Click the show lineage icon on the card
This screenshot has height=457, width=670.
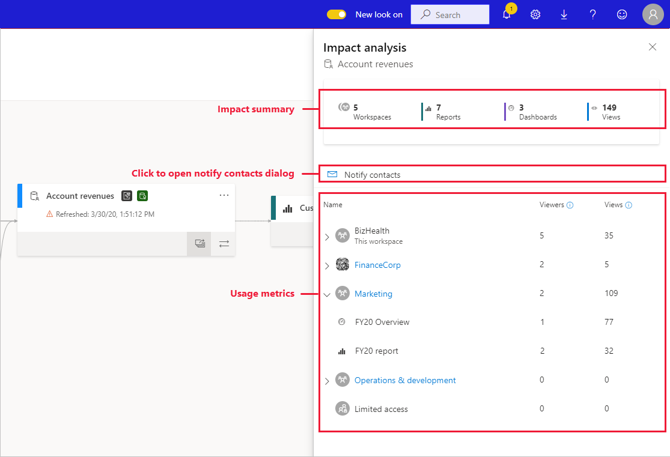tap(199, 244)
